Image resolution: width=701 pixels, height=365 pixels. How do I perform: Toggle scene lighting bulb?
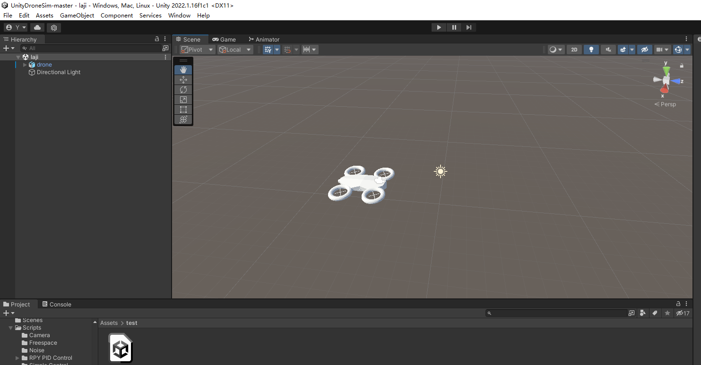(591, 50)
